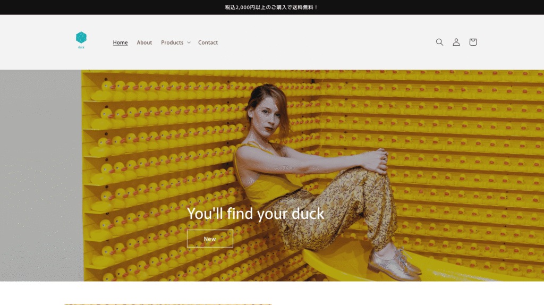Expand the Products chevron arrow

[189, 43]
